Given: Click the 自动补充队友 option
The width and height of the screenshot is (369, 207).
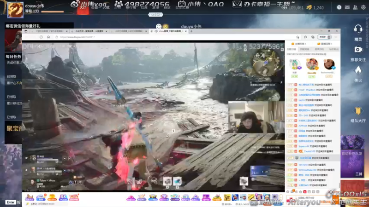Looking at the screenshot, I should click(x=352, y=154).
